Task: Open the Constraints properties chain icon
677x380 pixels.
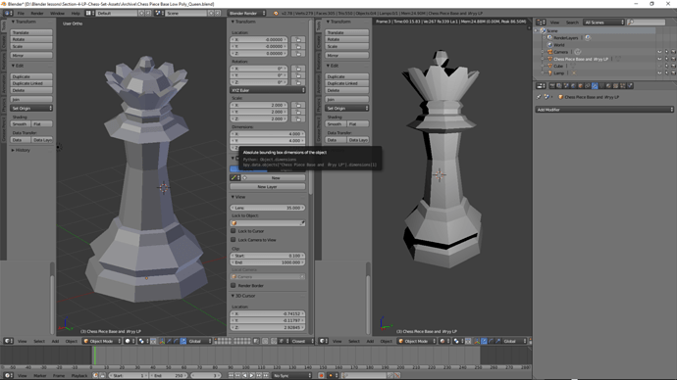Action: tap(588, 86)
